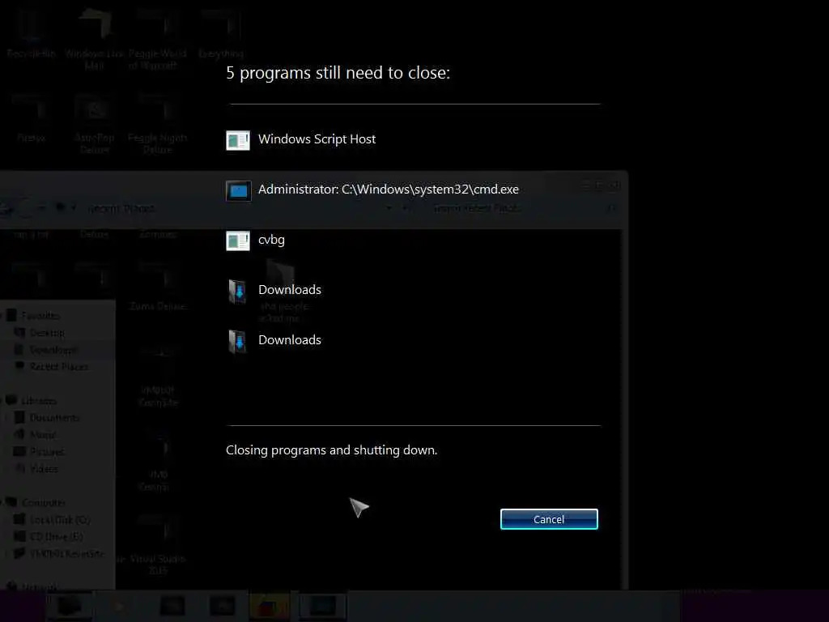Select Desktop under Favorites in Explorer
829x622 pixels.
pos(47,333)
